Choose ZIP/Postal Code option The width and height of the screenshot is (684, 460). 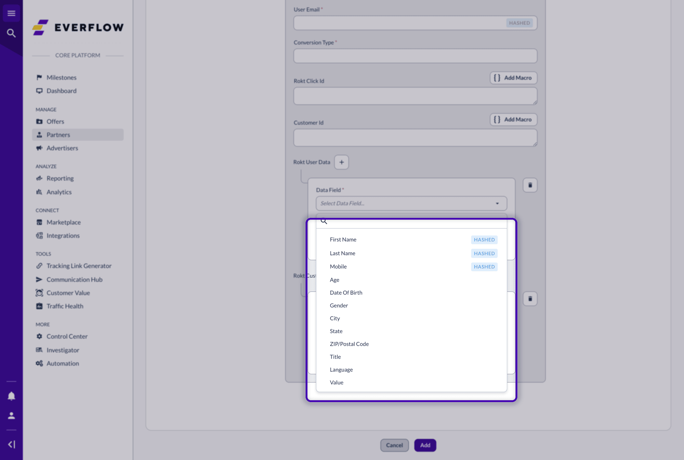click(x=411, y=344)
